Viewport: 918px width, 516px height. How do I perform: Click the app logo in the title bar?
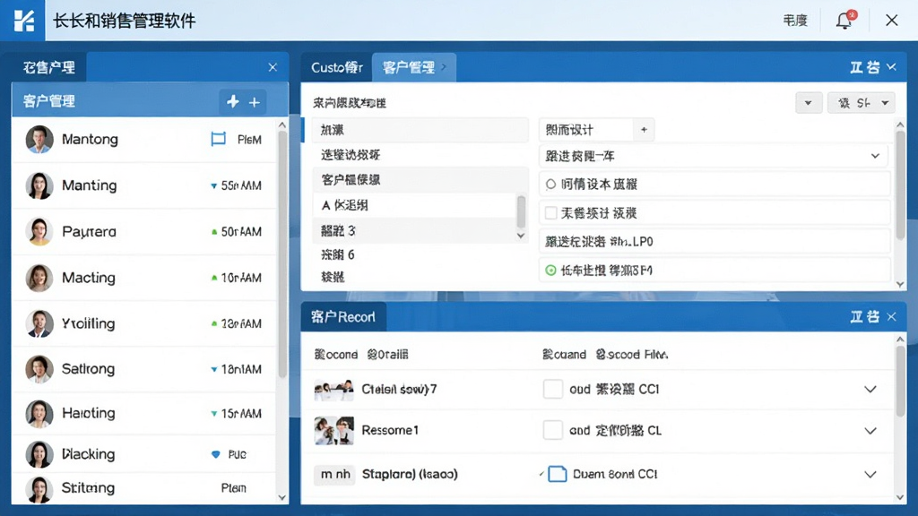23,21
